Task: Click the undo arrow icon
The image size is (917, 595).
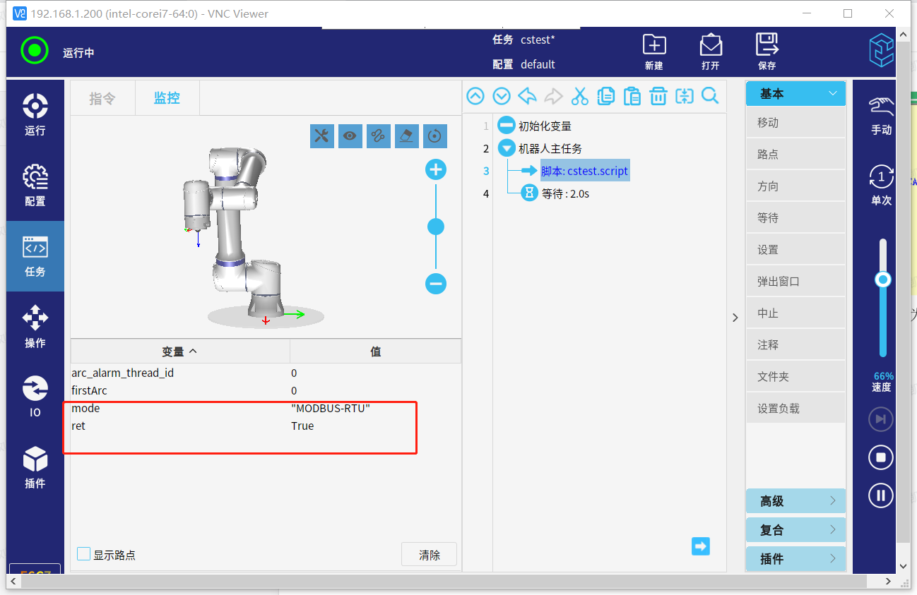Action: pos(527,96)
